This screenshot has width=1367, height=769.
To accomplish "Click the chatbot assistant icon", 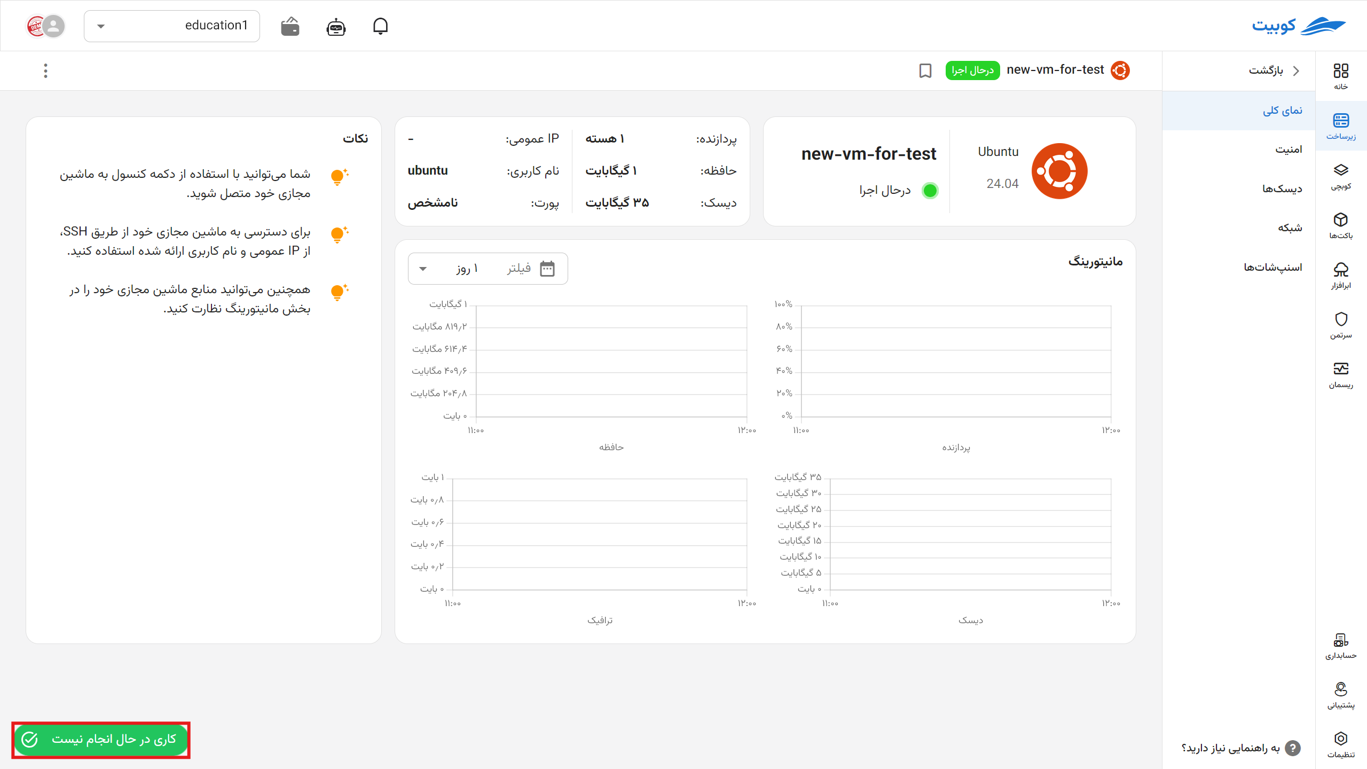I will coord(335,26).
